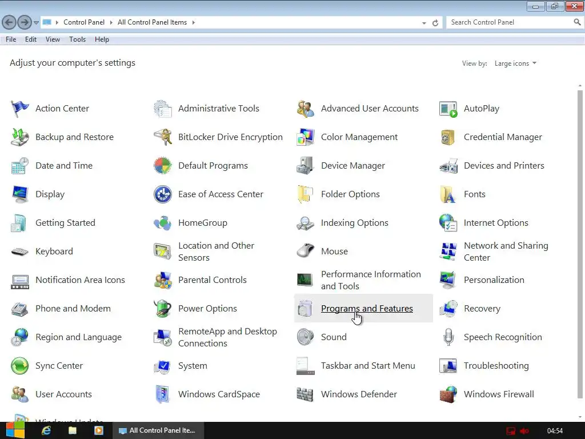Open Network and Sharing Center icon
Viewport: 585px width, 439px height.
click(x=448, y=252)
